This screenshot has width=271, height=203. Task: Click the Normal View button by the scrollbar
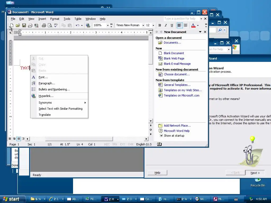coord(10,139)
